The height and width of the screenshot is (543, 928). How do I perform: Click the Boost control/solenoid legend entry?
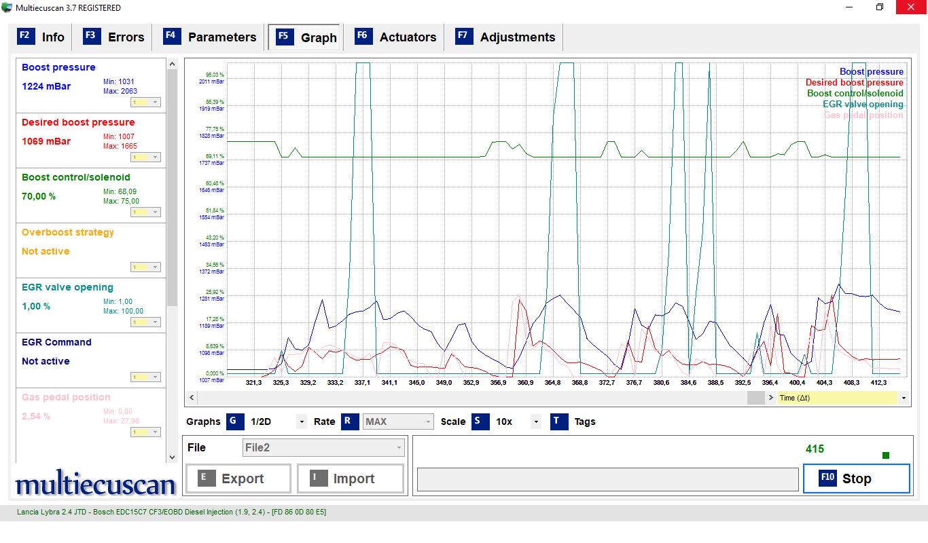855,93
